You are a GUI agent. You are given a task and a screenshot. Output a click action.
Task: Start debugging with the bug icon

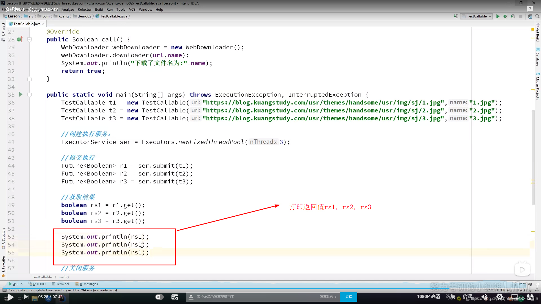[505, 16]
